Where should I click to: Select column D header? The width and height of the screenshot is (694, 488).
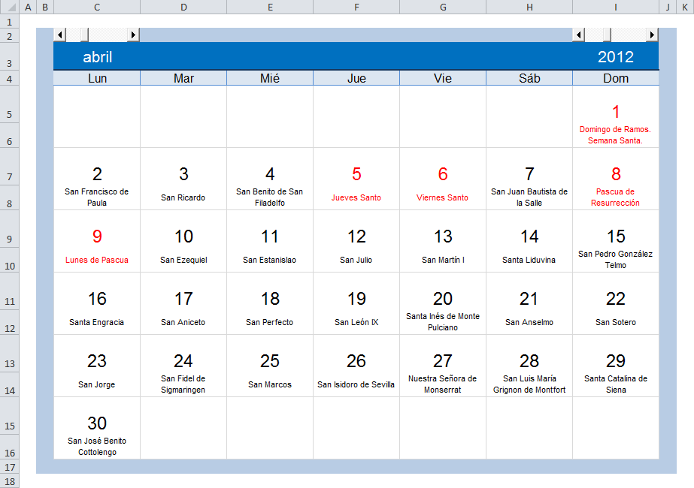[183, 6]
